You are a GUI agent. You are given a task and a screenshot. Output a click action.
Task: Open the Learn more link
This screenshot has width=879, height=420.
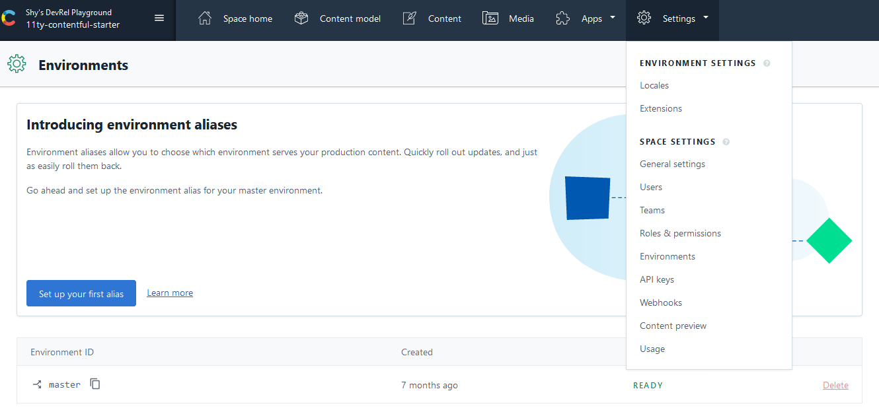click(x=170, y=293)
